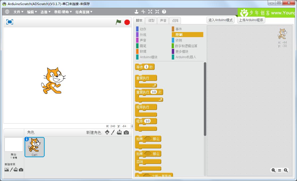The image size is (297, 181).
Task: Select the shrink sprite tool
Action: pos(157,12)
